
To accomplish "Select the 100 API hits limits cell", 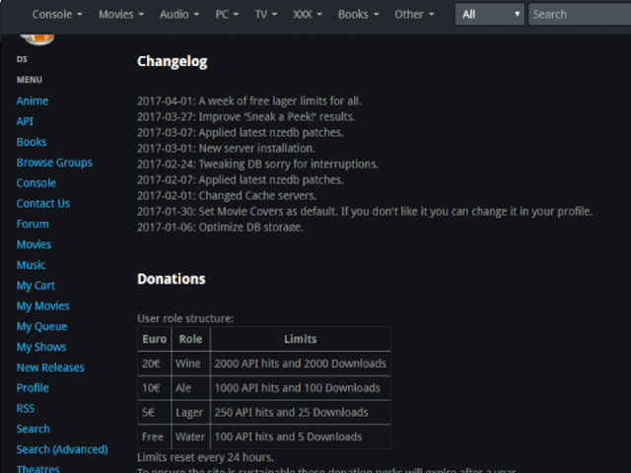I will coord(301,437).
